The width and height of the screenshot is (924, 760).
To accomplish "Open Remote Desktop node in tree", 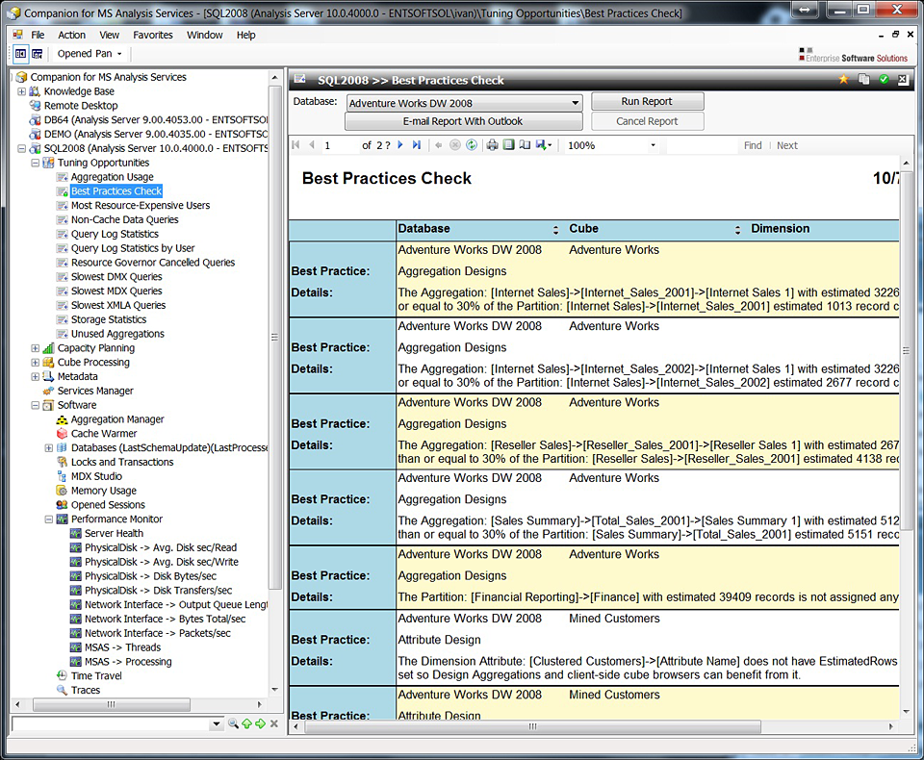I will [81, 106].
